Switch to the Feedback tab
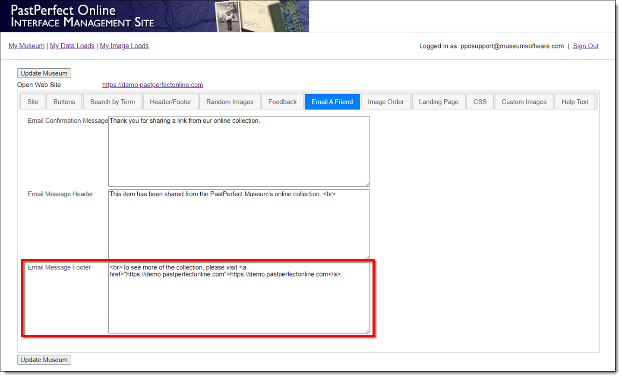Screen dimensions: 622x378 point(282,102)
